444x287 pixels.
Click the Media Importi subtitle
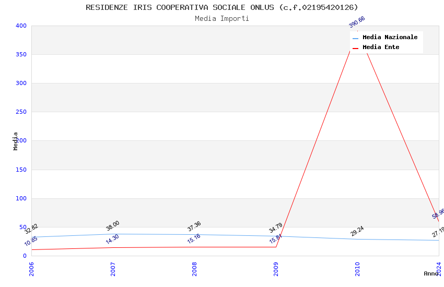point(222,19)
